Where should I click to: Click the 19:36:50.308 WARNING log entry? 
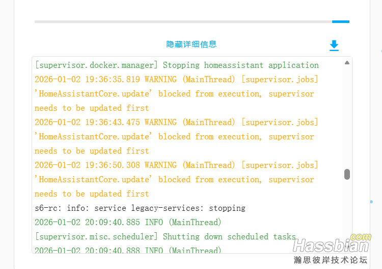pyautogui.click(x=176, y=165)
